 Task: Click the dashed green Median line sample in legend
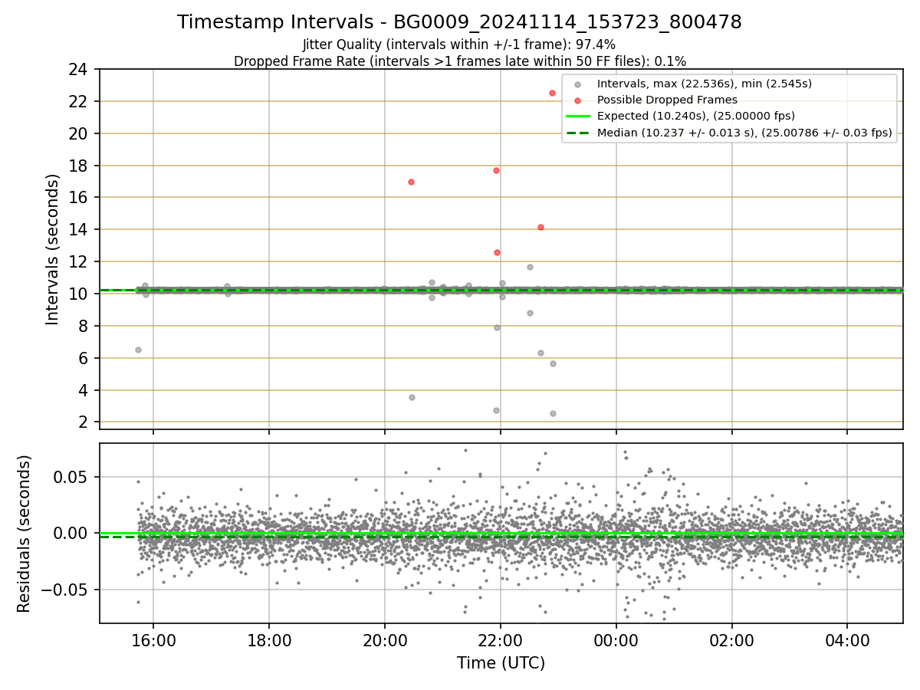pyautogui.click(x=578, y=133)
